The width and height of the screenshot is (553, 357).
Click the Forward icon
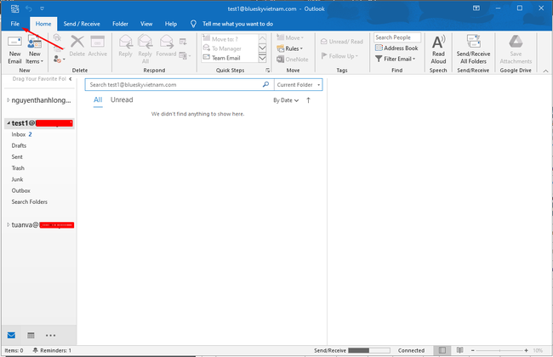click(x=166, y=46)
